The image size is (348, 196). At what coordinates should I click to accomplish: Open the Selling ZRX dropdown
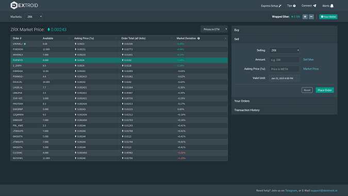tap(284, 51)
